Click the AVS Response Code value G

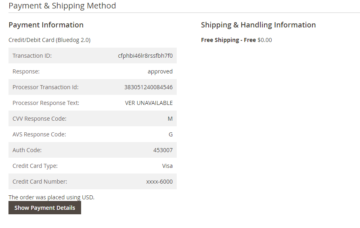click(171, 134)
